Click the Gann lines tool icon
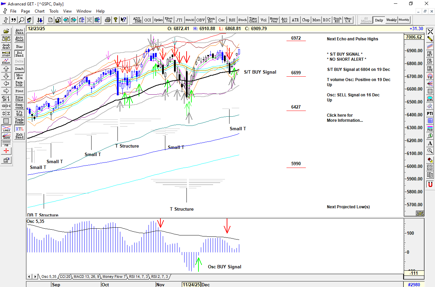The image size is (435, 287). (x=6, y=136)
